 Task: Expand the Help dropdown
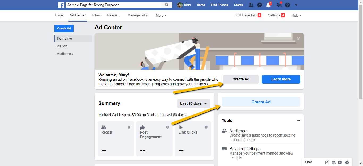tap(297, 16)
